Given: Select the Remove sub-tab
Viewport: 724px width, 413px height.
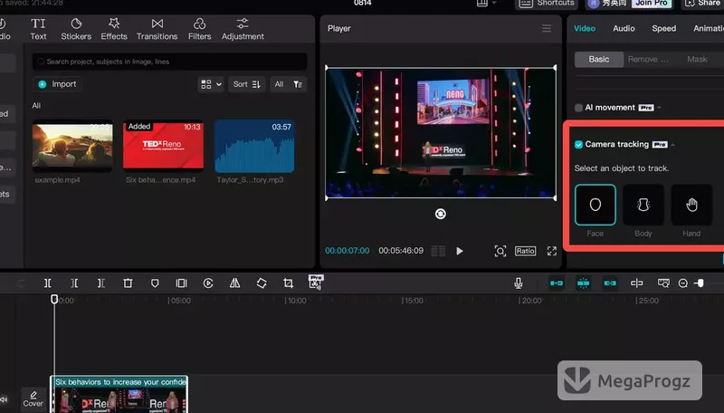Looking at the screenshot, I should point(648,59).
